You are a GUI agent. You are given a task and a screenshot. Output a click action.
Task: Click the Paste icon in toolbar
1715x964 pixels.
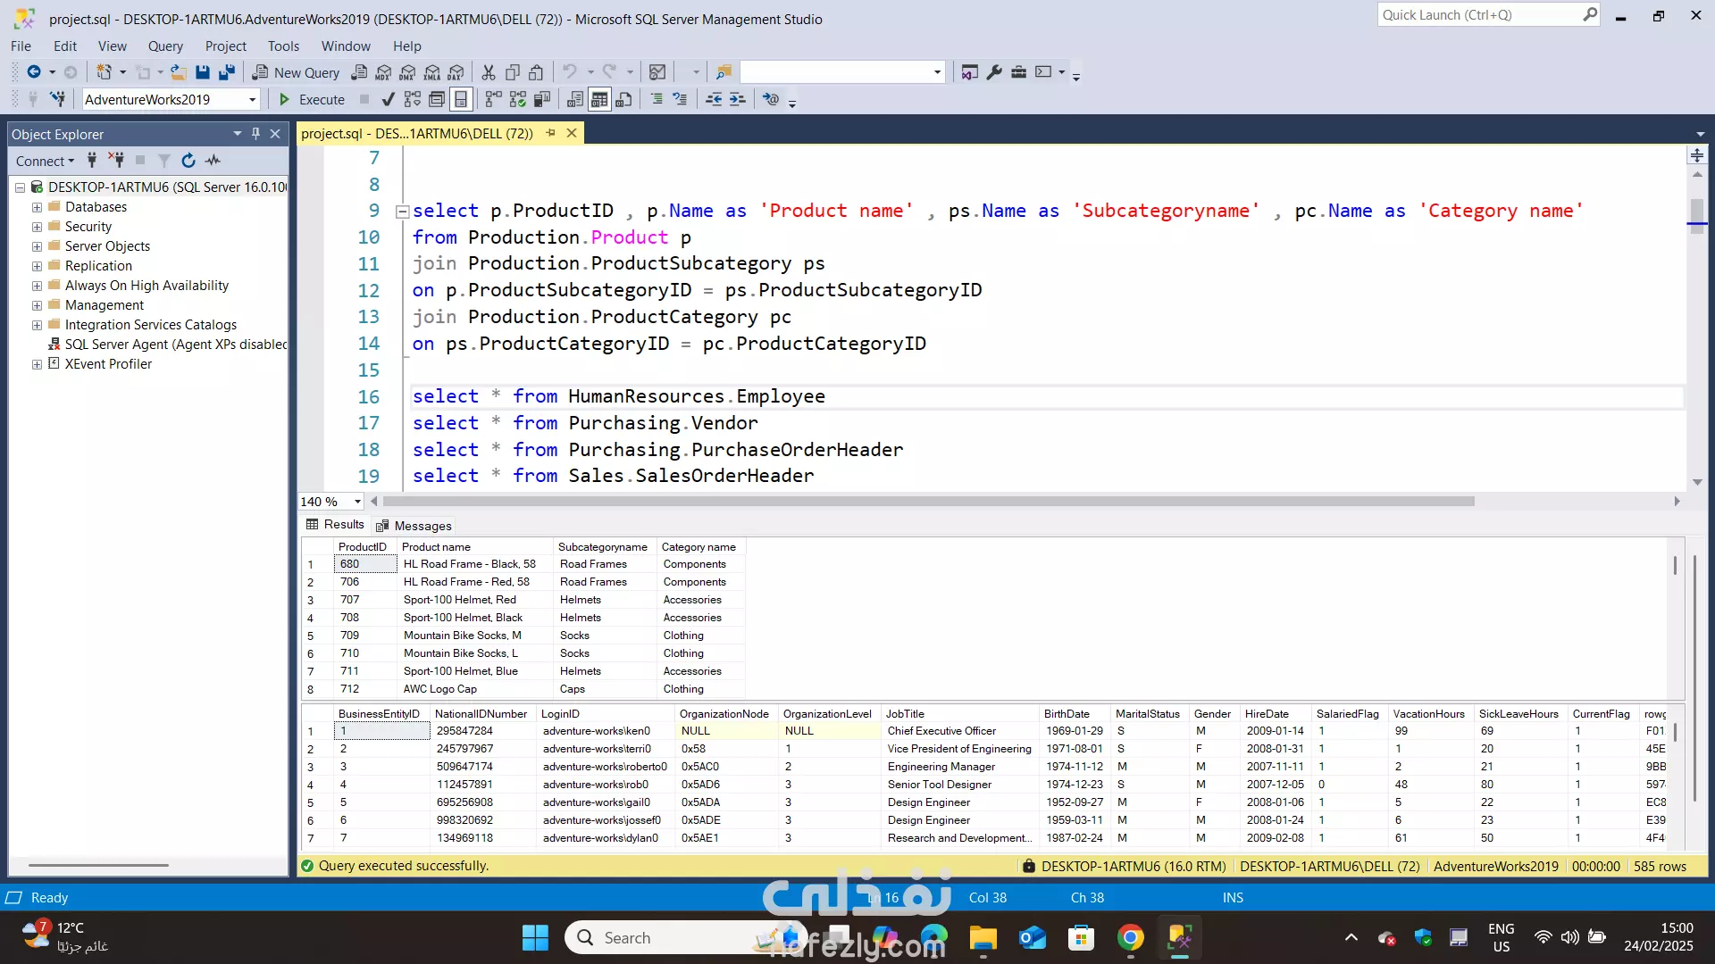click(536, 72)
